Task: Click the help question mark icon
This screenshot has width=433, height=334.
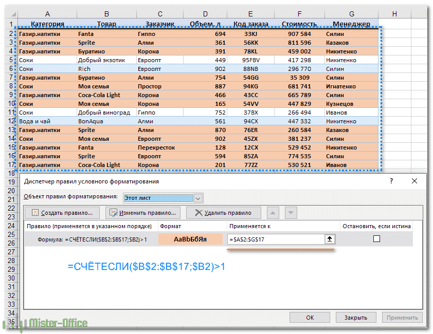Action: click(x=391, y=181)
